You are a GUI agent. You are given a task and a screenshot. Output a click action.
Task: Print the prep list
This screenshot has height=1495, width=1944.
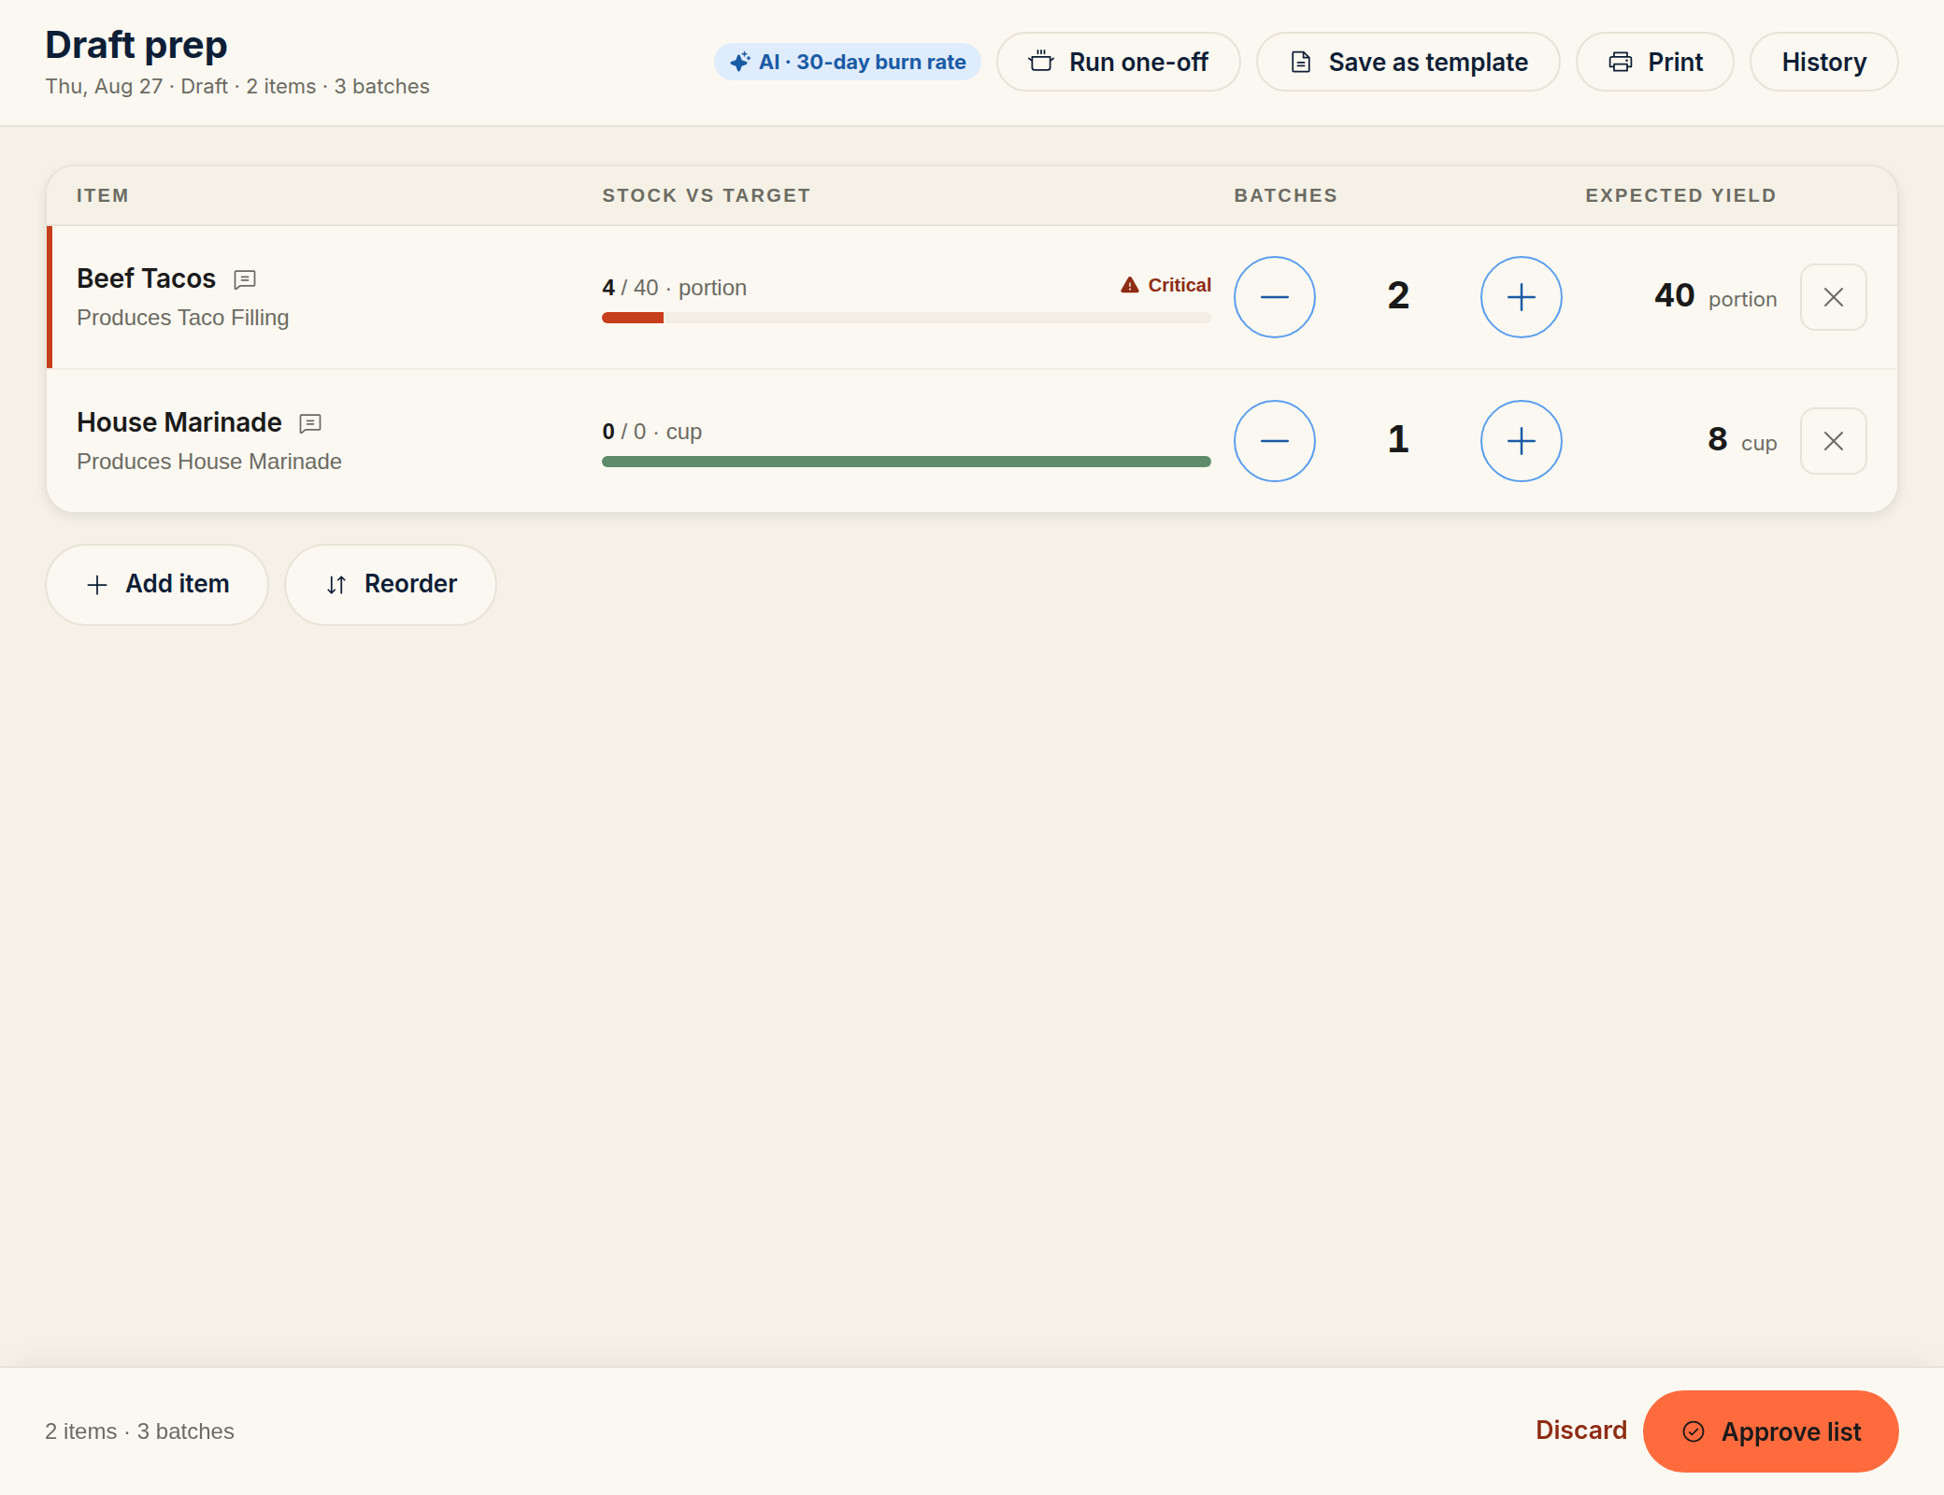tap(1655, 62)
